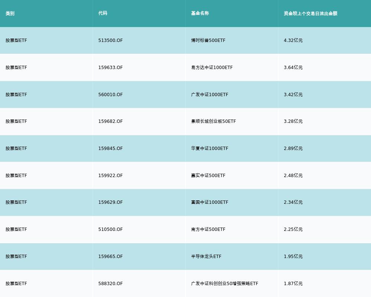Click 股票型ETF in the 159629.OF row
The image size is (371, 297).
[x=16, y=202]
